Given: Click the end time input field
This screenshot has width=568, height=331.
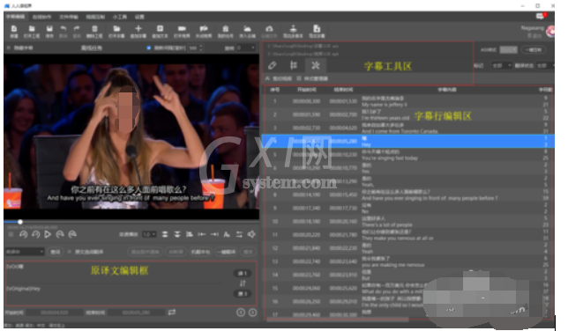Looking at the screenshot, I should tap(136, 313).
